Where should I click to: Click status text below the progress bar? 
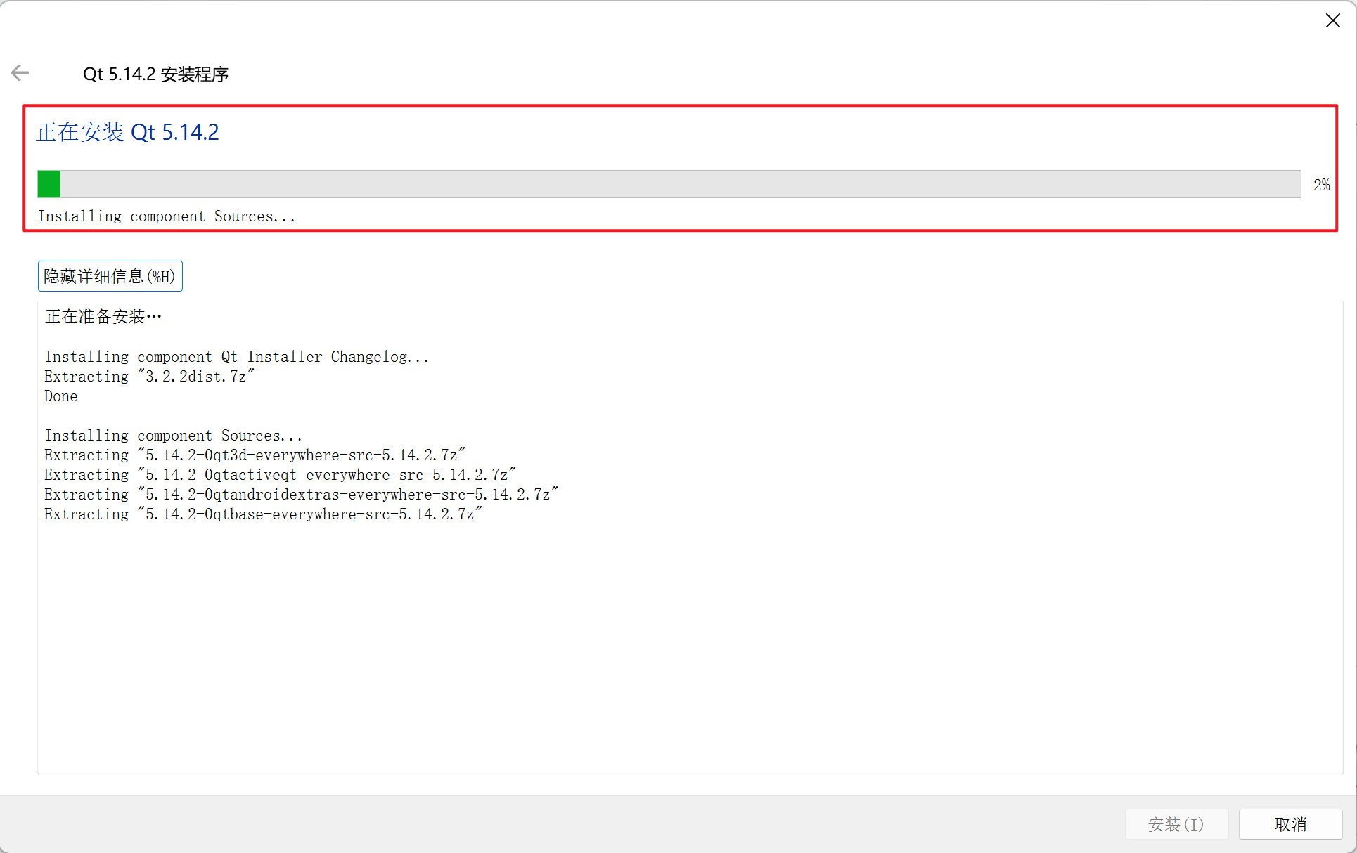click(167, 216)
